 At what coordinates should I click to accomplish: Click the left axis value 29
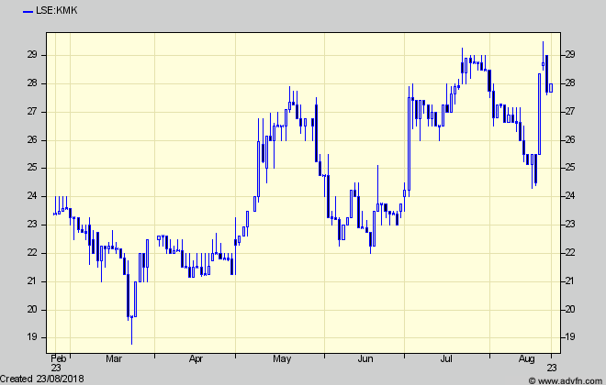[x=32, y=54]
